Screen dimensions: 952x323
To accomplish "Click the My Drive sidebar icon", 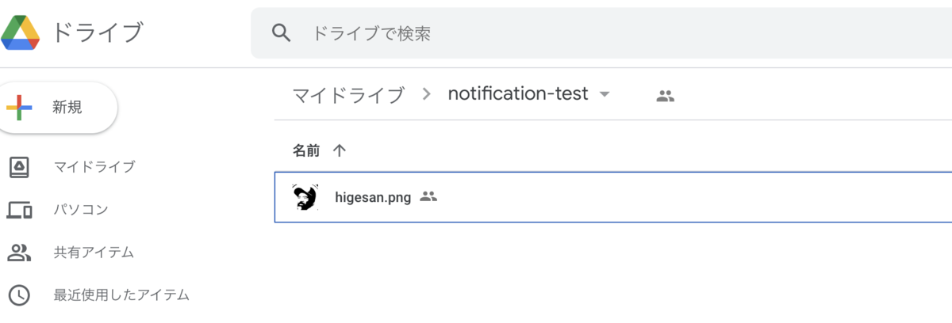I will click(x=19, y=167).
